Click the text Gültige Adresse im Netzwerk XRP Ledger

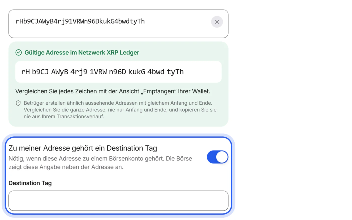click(82, 52)
